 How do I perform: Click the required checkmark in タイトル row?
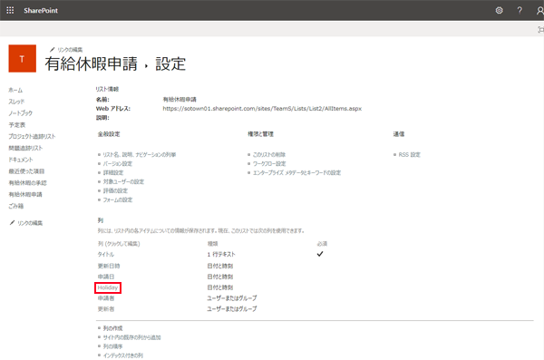[320, 254]
